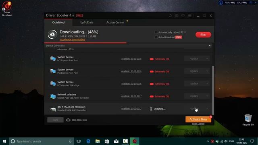Click the ENG language indicator

[231, 141]
